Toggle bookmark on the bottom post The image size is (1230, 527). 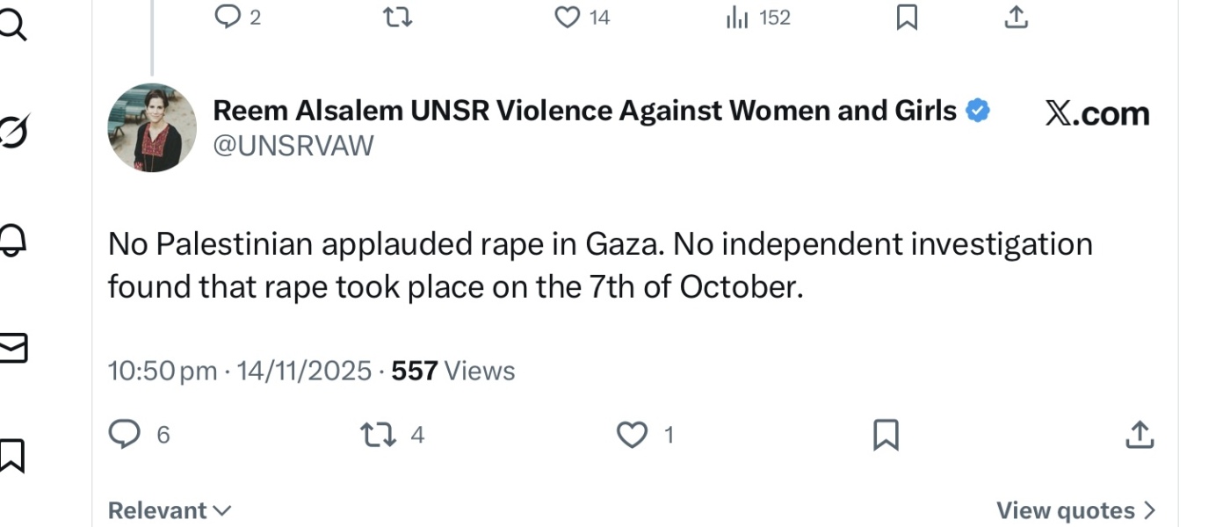point(886,433)
